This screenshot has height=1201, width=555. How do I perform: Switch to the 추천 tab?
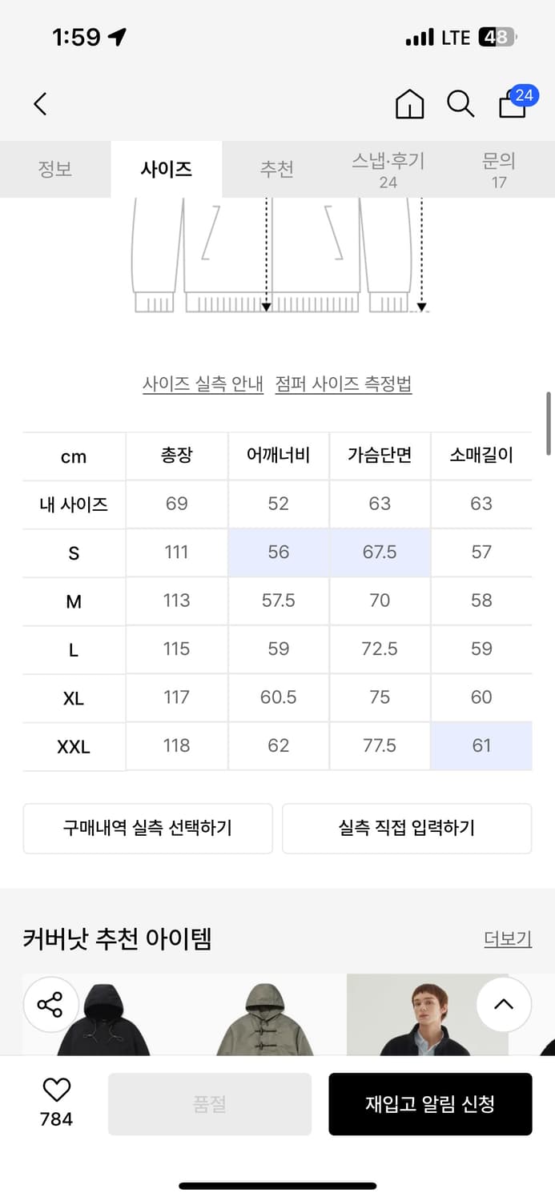click(x=277, y=169)
